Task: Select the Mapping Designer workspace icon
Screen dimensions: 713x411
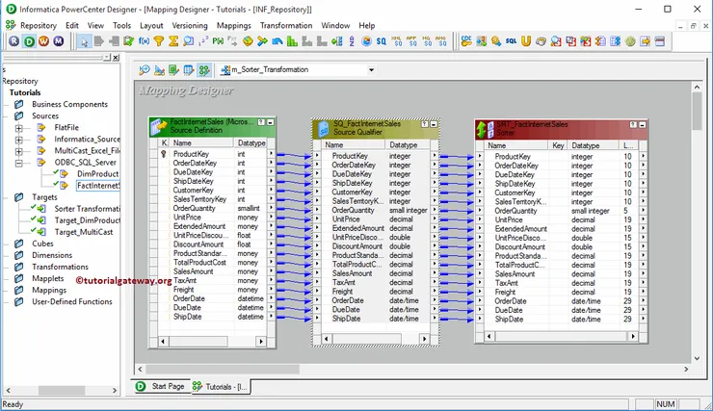Action: (x=204, y=70)
